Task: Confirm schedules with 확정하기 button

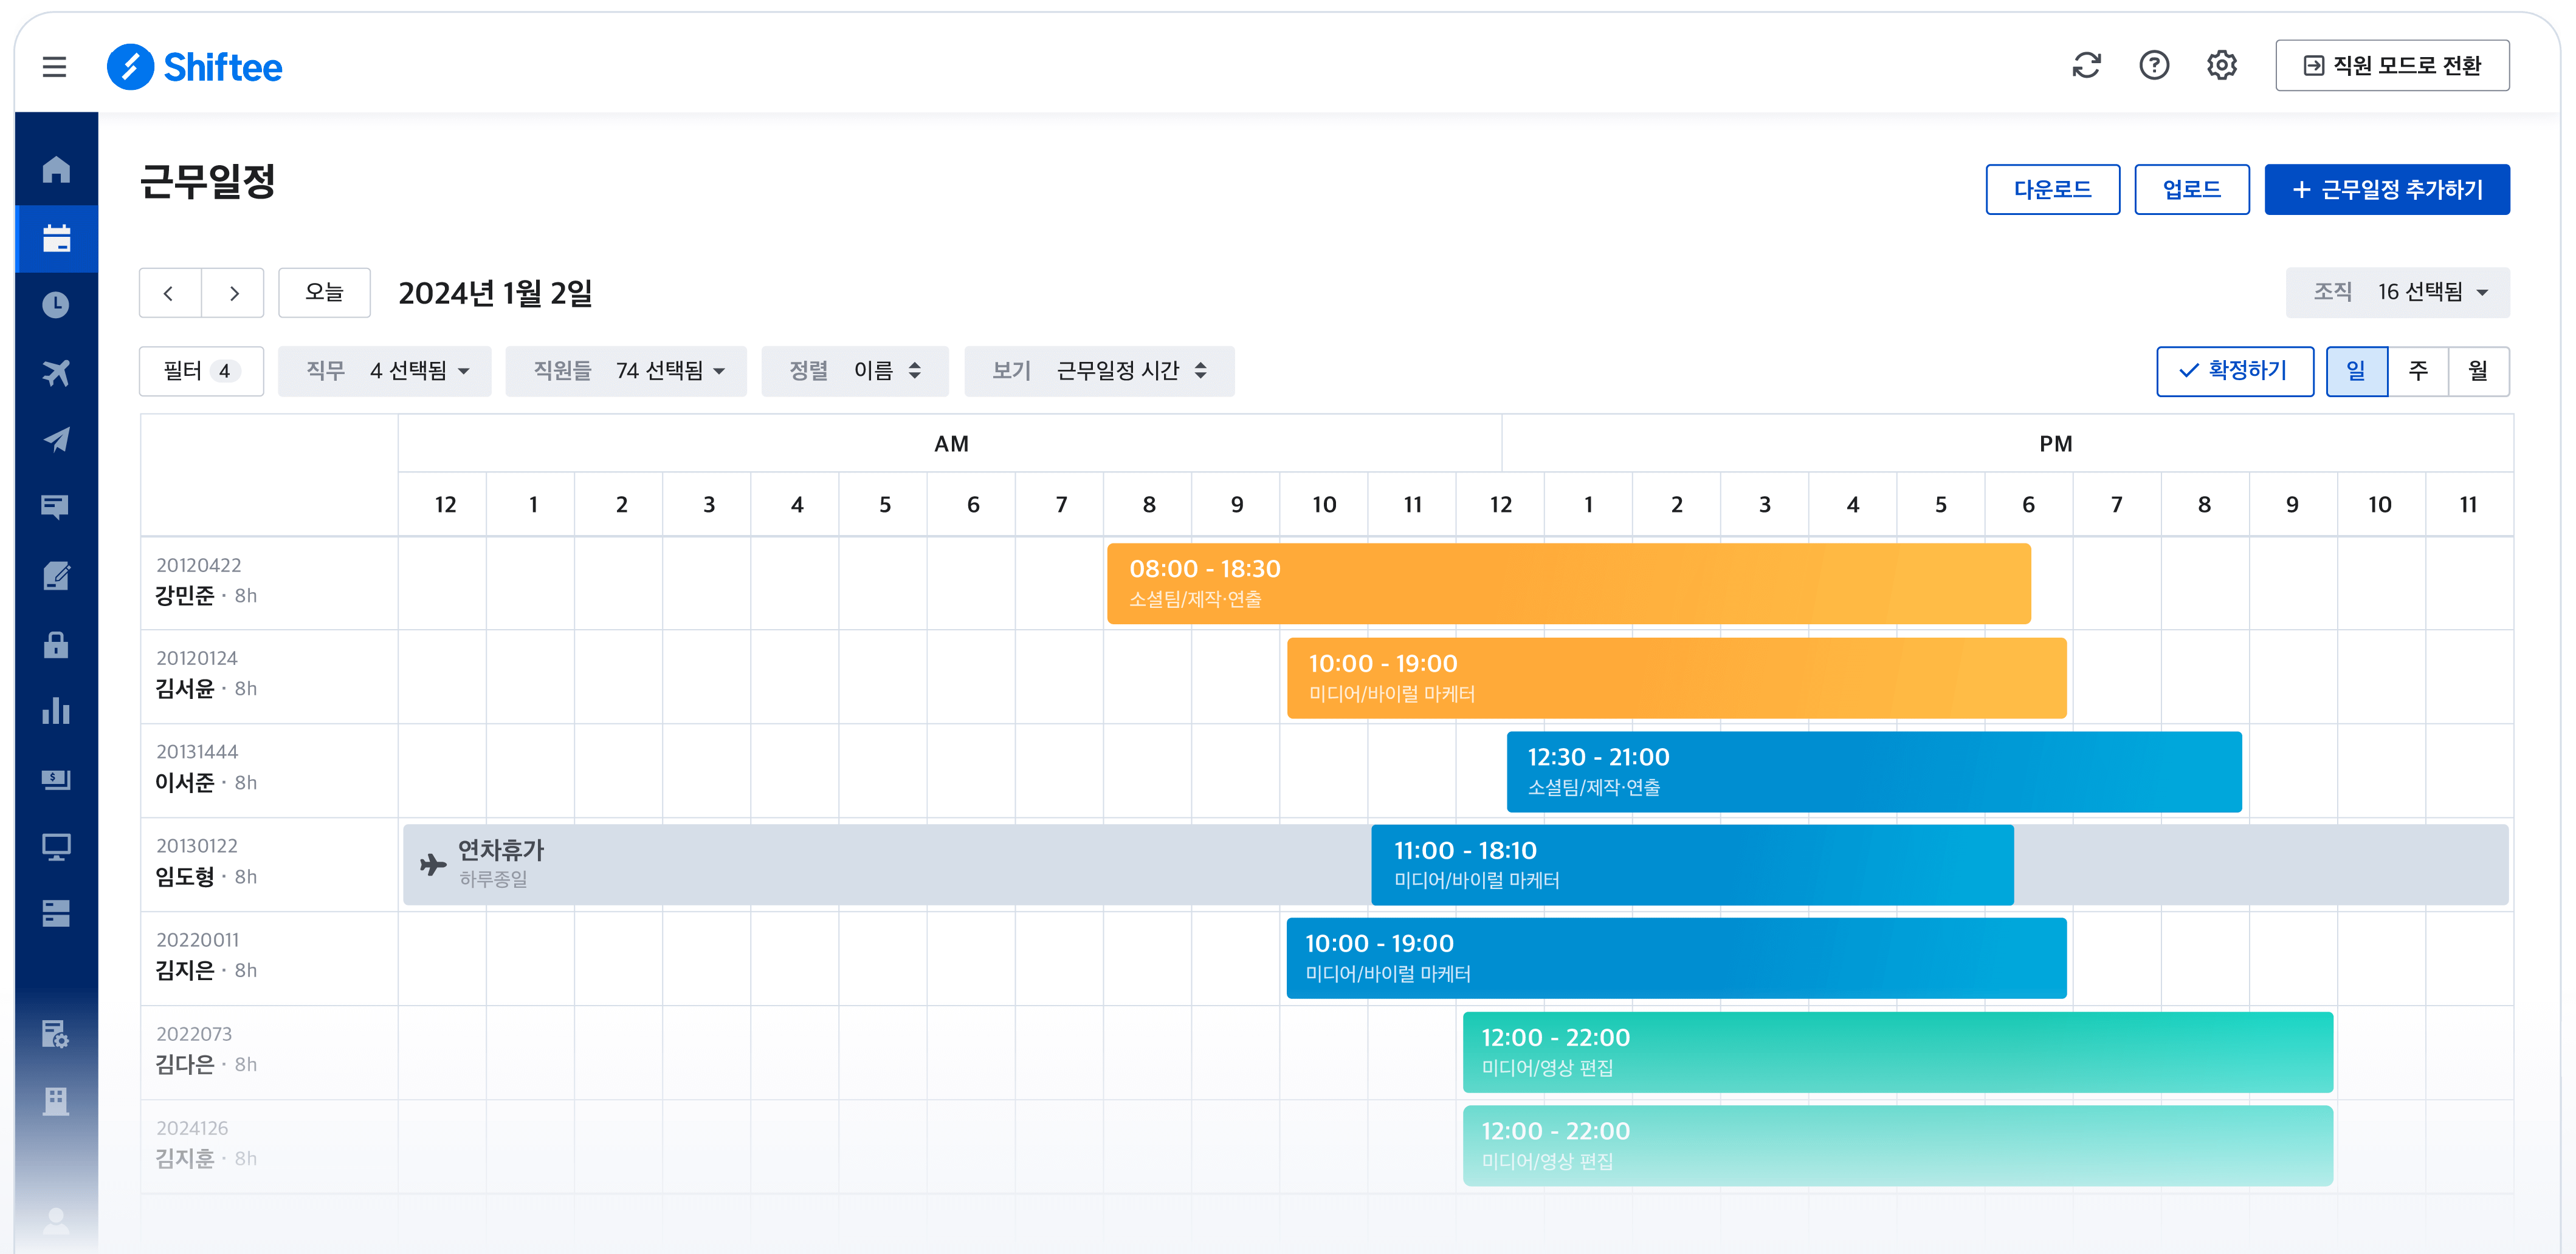Action: click(x=2235, y=372)
